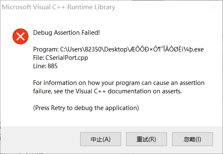Choose the 重试(R) retry button
223x154 pixels.
(x=147, y=139)
